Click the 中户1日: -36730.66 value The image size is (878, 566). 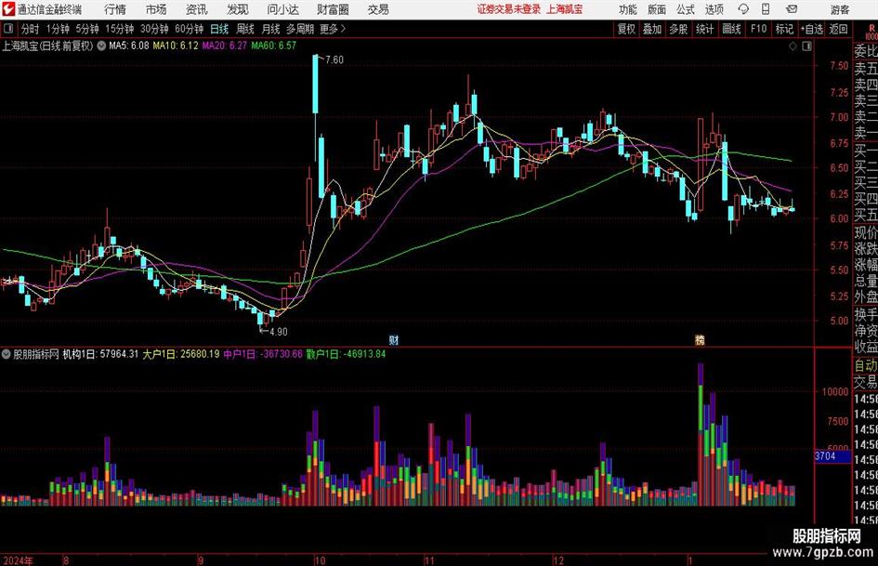(x=263, y=354)
